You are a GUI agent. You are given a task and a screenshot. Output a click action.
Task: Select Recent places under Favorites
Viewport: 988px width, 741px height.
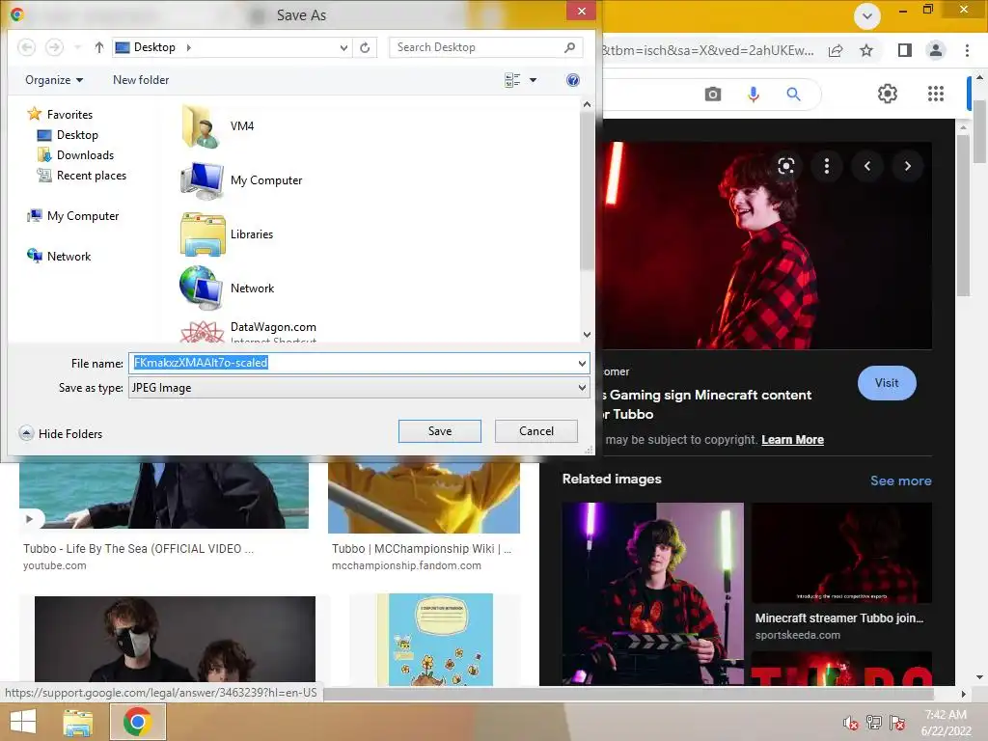(x=82, y=176)
